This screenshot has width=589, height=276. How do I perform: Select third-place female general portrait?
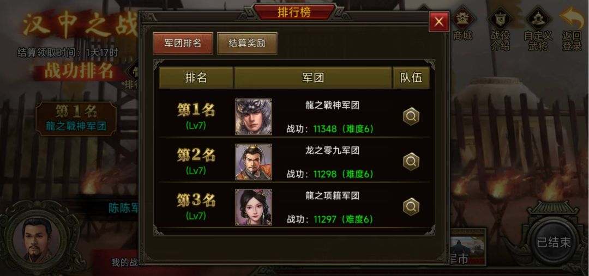[x=253, y=207]
